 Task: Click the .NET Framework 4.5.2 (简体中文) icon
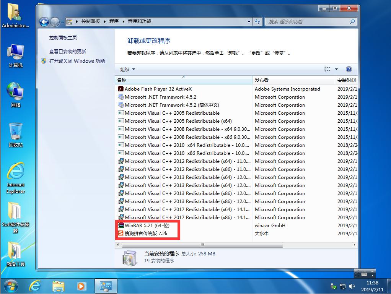pyautogui.click(x=121, y=105)
